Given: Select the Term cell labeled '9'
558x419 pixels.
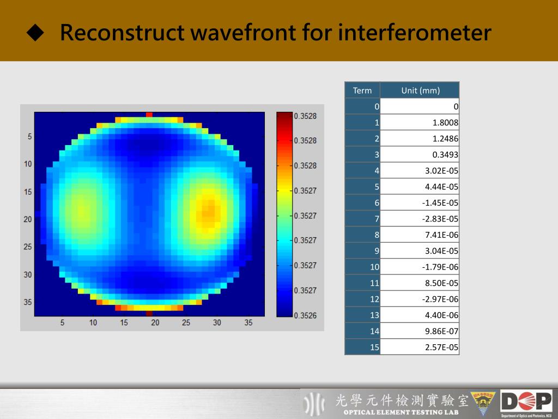Looking at the screenshot, I should point(362,250).
